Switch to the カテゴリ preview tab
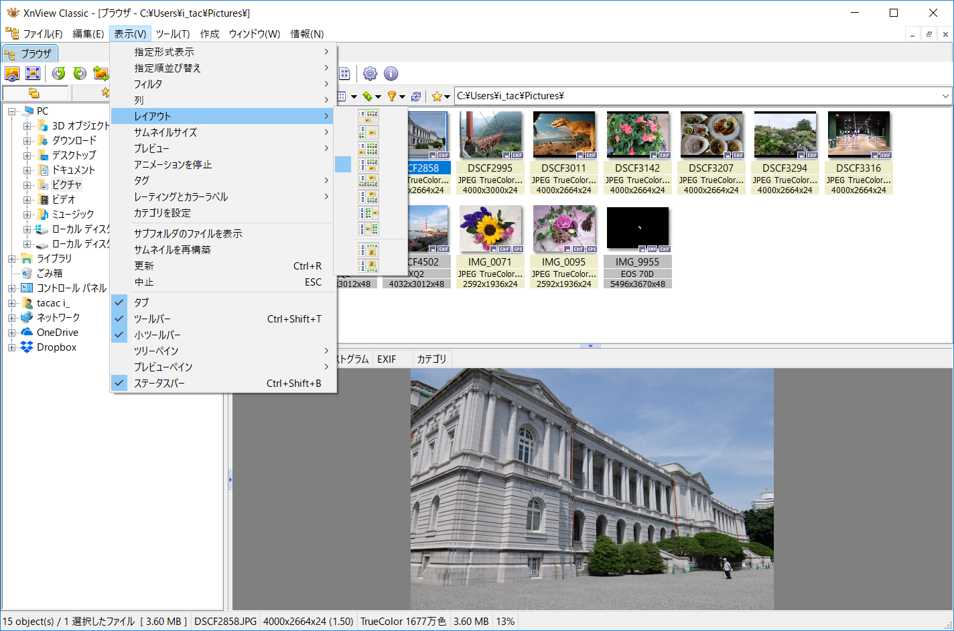This screenshot has height=631, width=954. [x=431, y=359]
